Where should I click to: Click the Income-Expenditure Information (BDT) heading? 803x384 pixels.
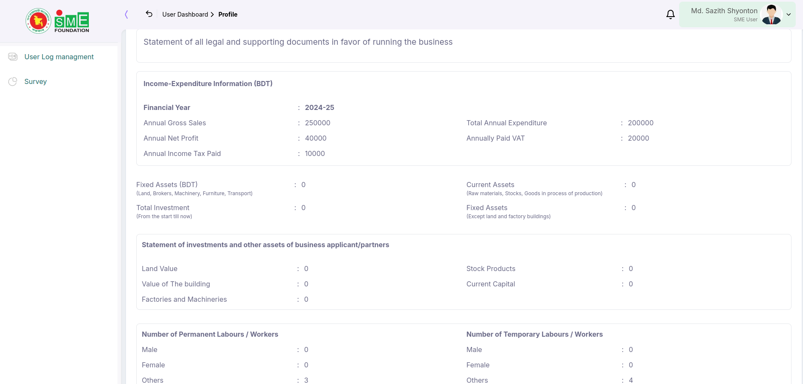click(x=208, y=84)
